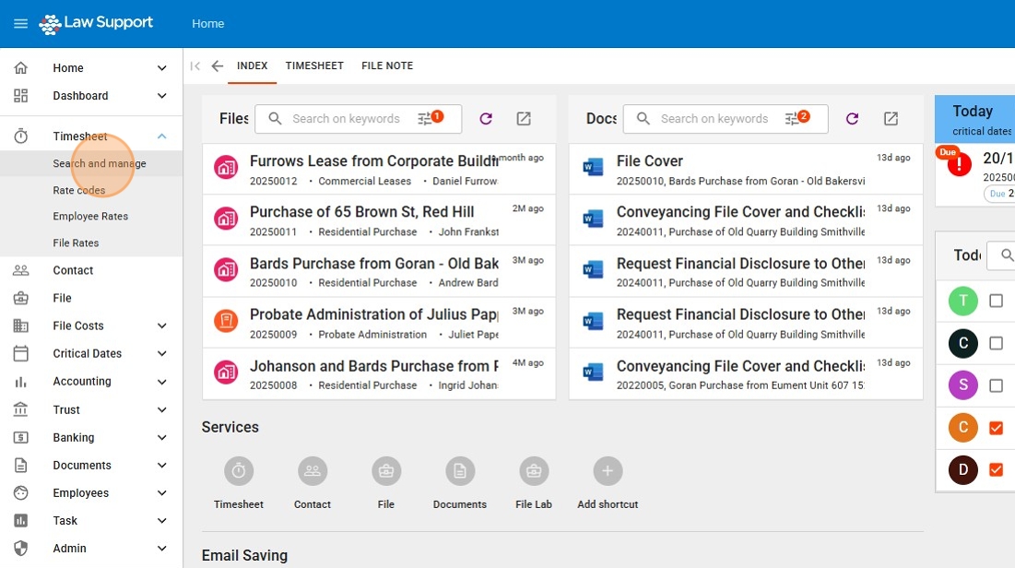
Task: Tick the checkbox beside avatar T
Action: point(996,301)
